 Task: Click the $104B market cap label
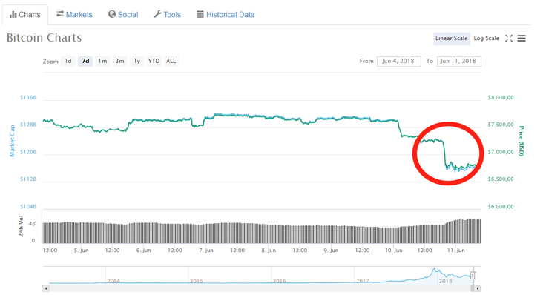[28, 206]
